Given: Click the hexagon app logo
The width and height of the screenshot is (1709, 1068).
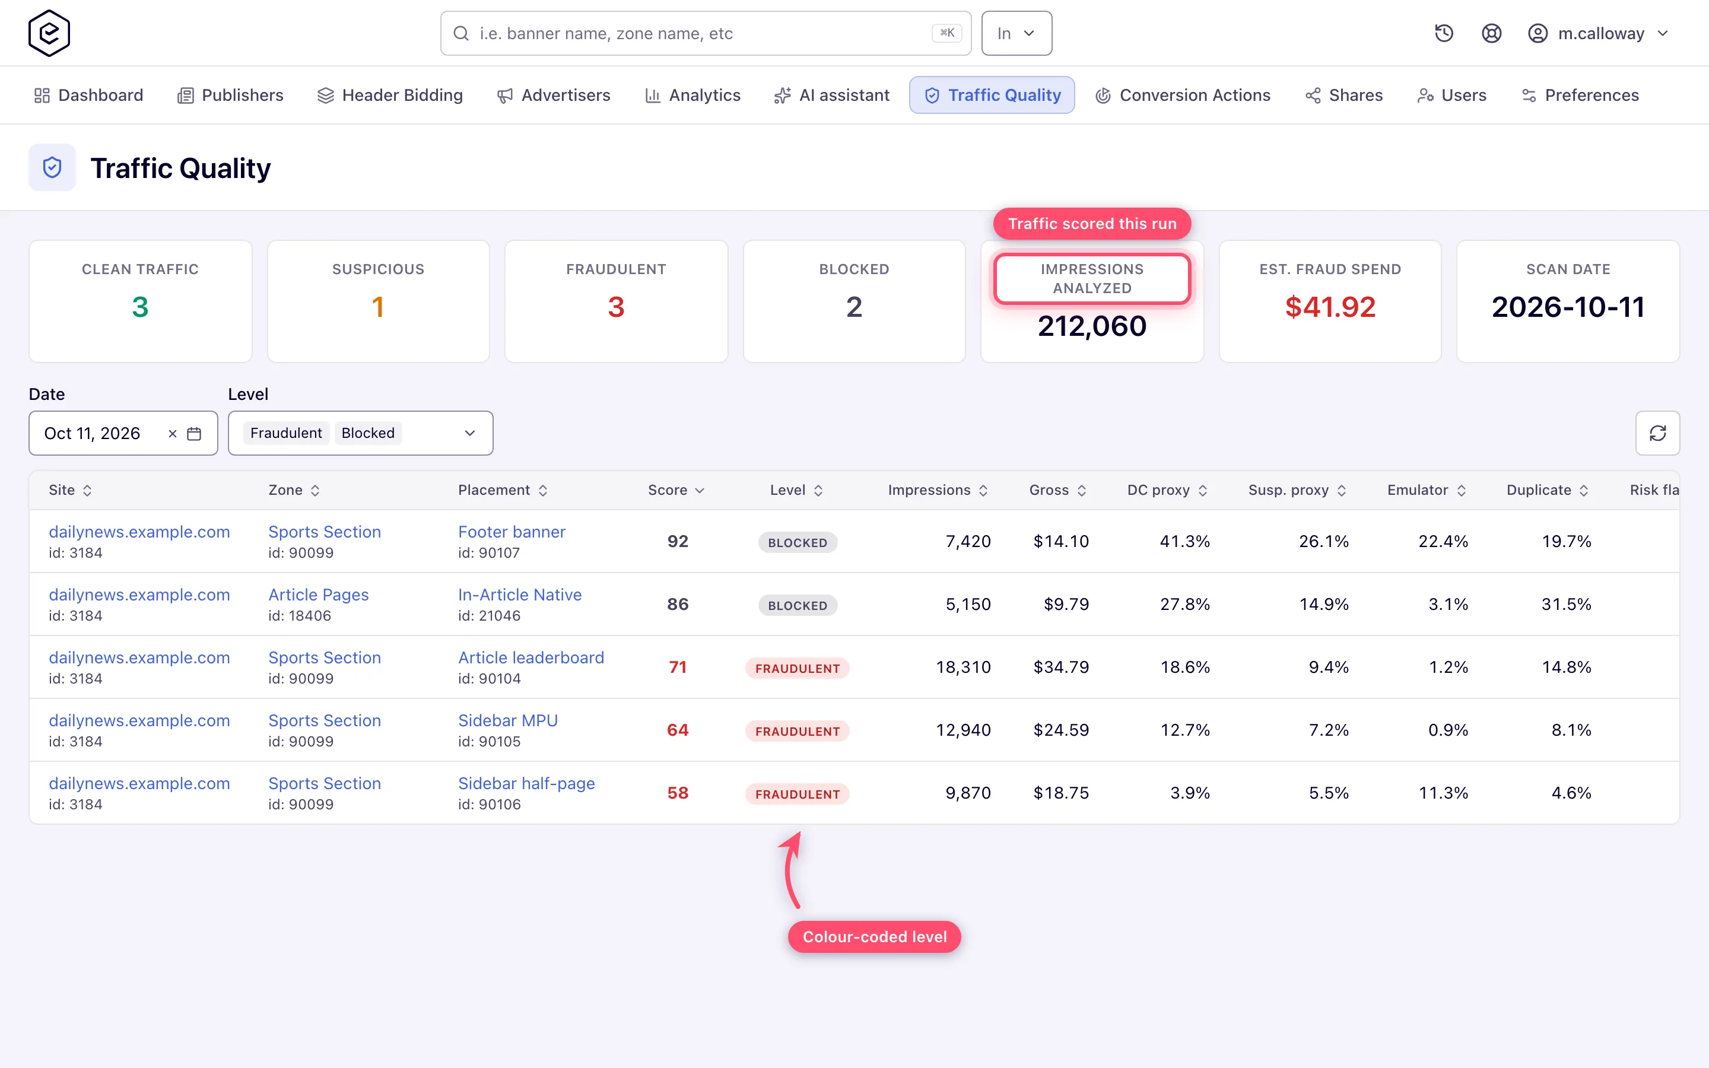Looking at the screenshot, I should [49, 33].
